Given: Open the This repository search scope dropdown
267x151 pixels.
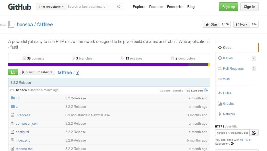Looking at the screenshot, I should point(51,7).
